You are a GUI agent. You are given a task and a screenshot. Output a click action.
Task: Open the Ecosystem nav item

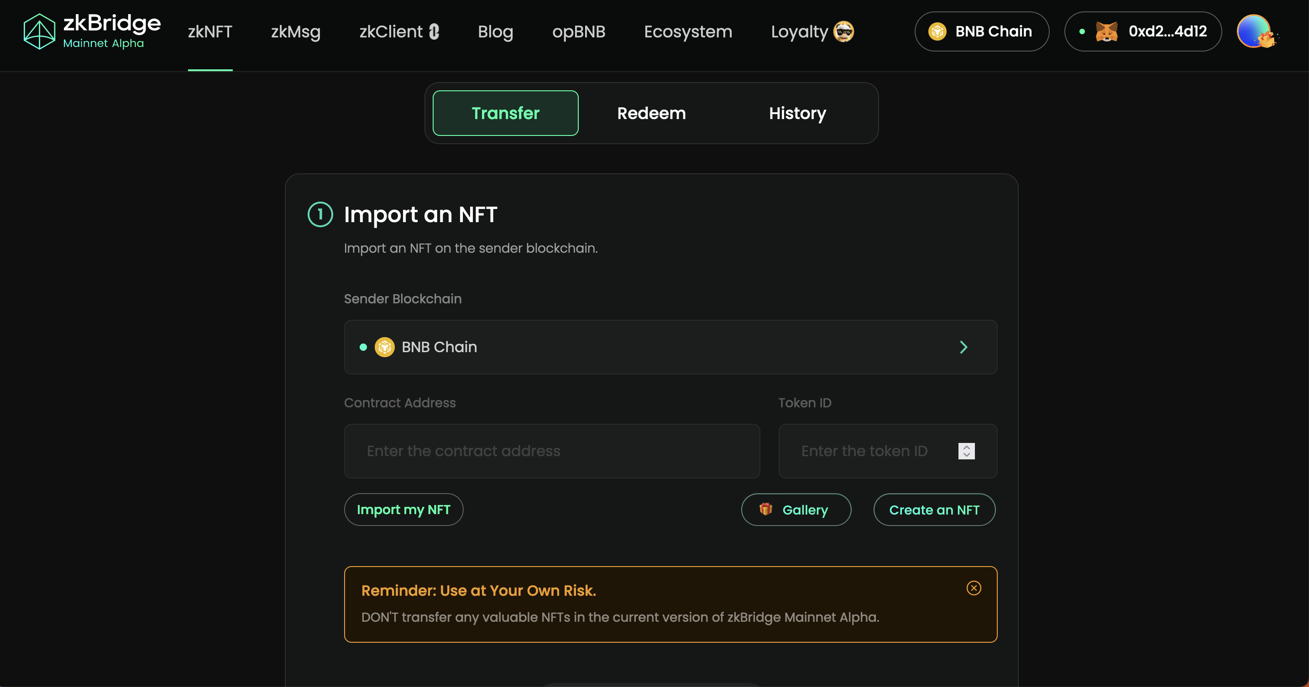coord(688,32)
